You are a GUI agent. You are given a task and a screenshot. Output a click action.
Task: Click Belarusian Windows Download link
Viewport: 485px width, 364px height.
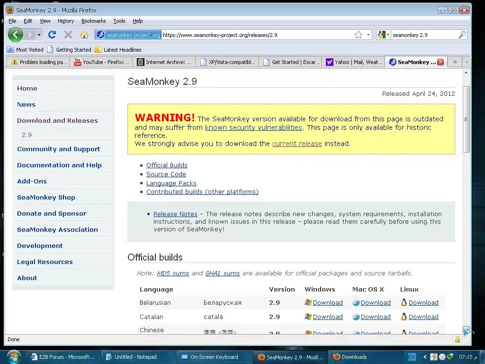coord(328,302)
